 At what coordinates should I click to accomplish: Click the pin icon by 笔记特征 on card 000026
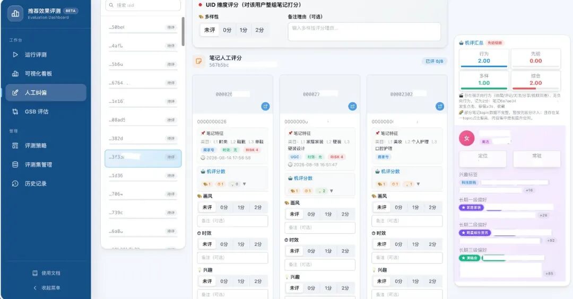[x=203, y=133]
